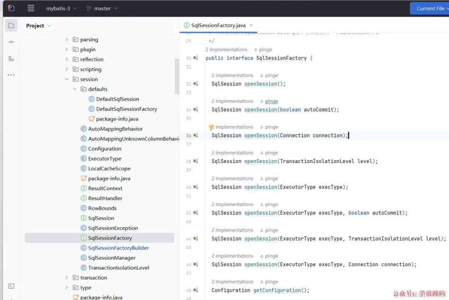Screen dimensions: 449x300
Task: Select SqlSessionManager in project tree
Action: pyautogui.click(x=112, y=258)
